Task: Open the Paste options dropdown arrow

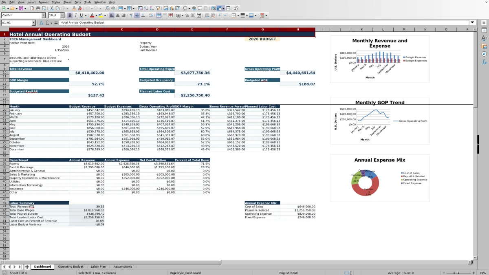Action: coord(67,8)
